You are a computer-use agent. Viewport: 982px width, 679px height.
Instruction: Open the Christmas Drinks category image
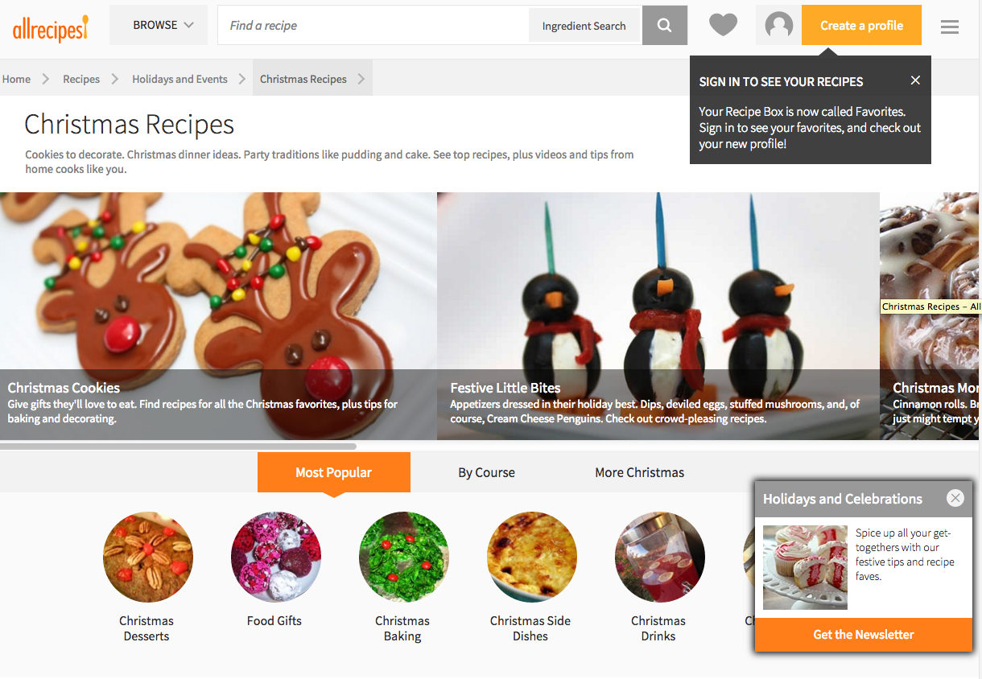click(659, 557)
